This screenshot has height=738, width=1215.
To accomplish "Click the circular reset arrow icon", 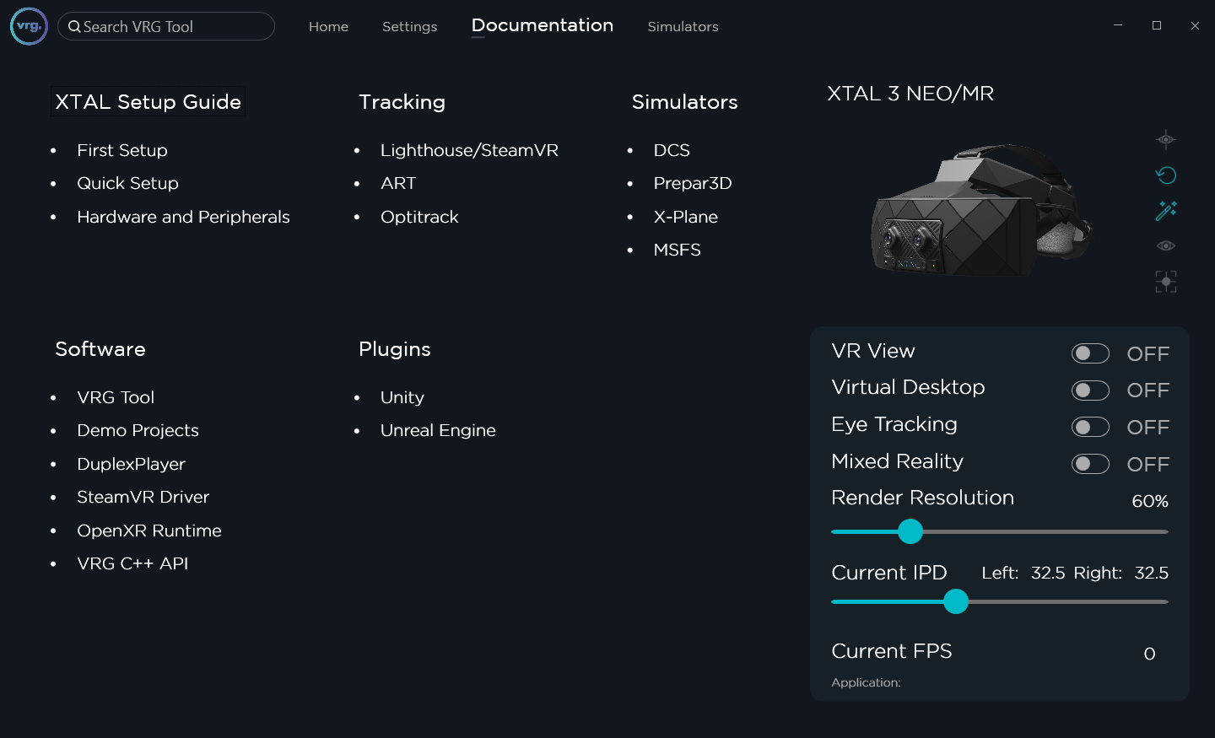I will [x=1165, y=175].
